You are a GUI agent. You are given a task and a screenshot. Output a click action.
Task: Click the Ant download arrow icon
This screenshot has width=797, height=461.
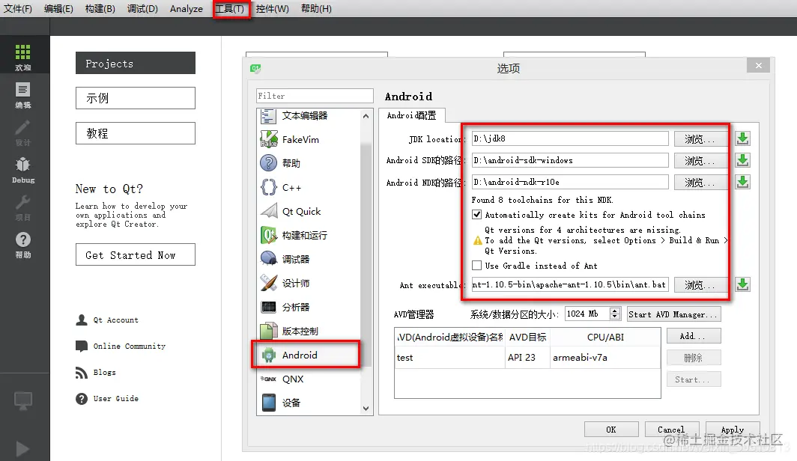(x=742, y=284)
